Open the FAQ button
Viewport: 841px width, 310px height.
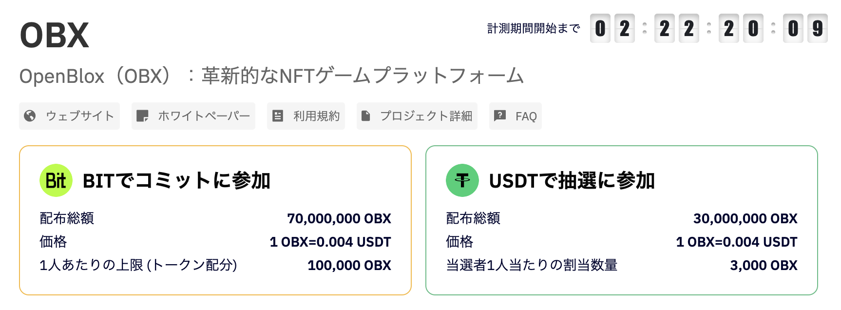516,116
